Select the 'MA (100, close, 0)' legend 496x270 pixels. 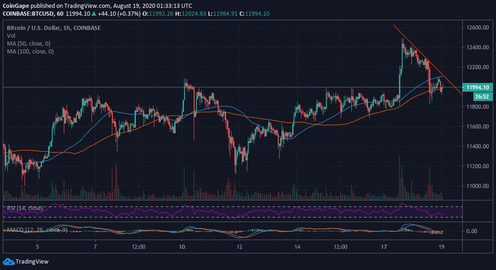(x=31, y=51)
